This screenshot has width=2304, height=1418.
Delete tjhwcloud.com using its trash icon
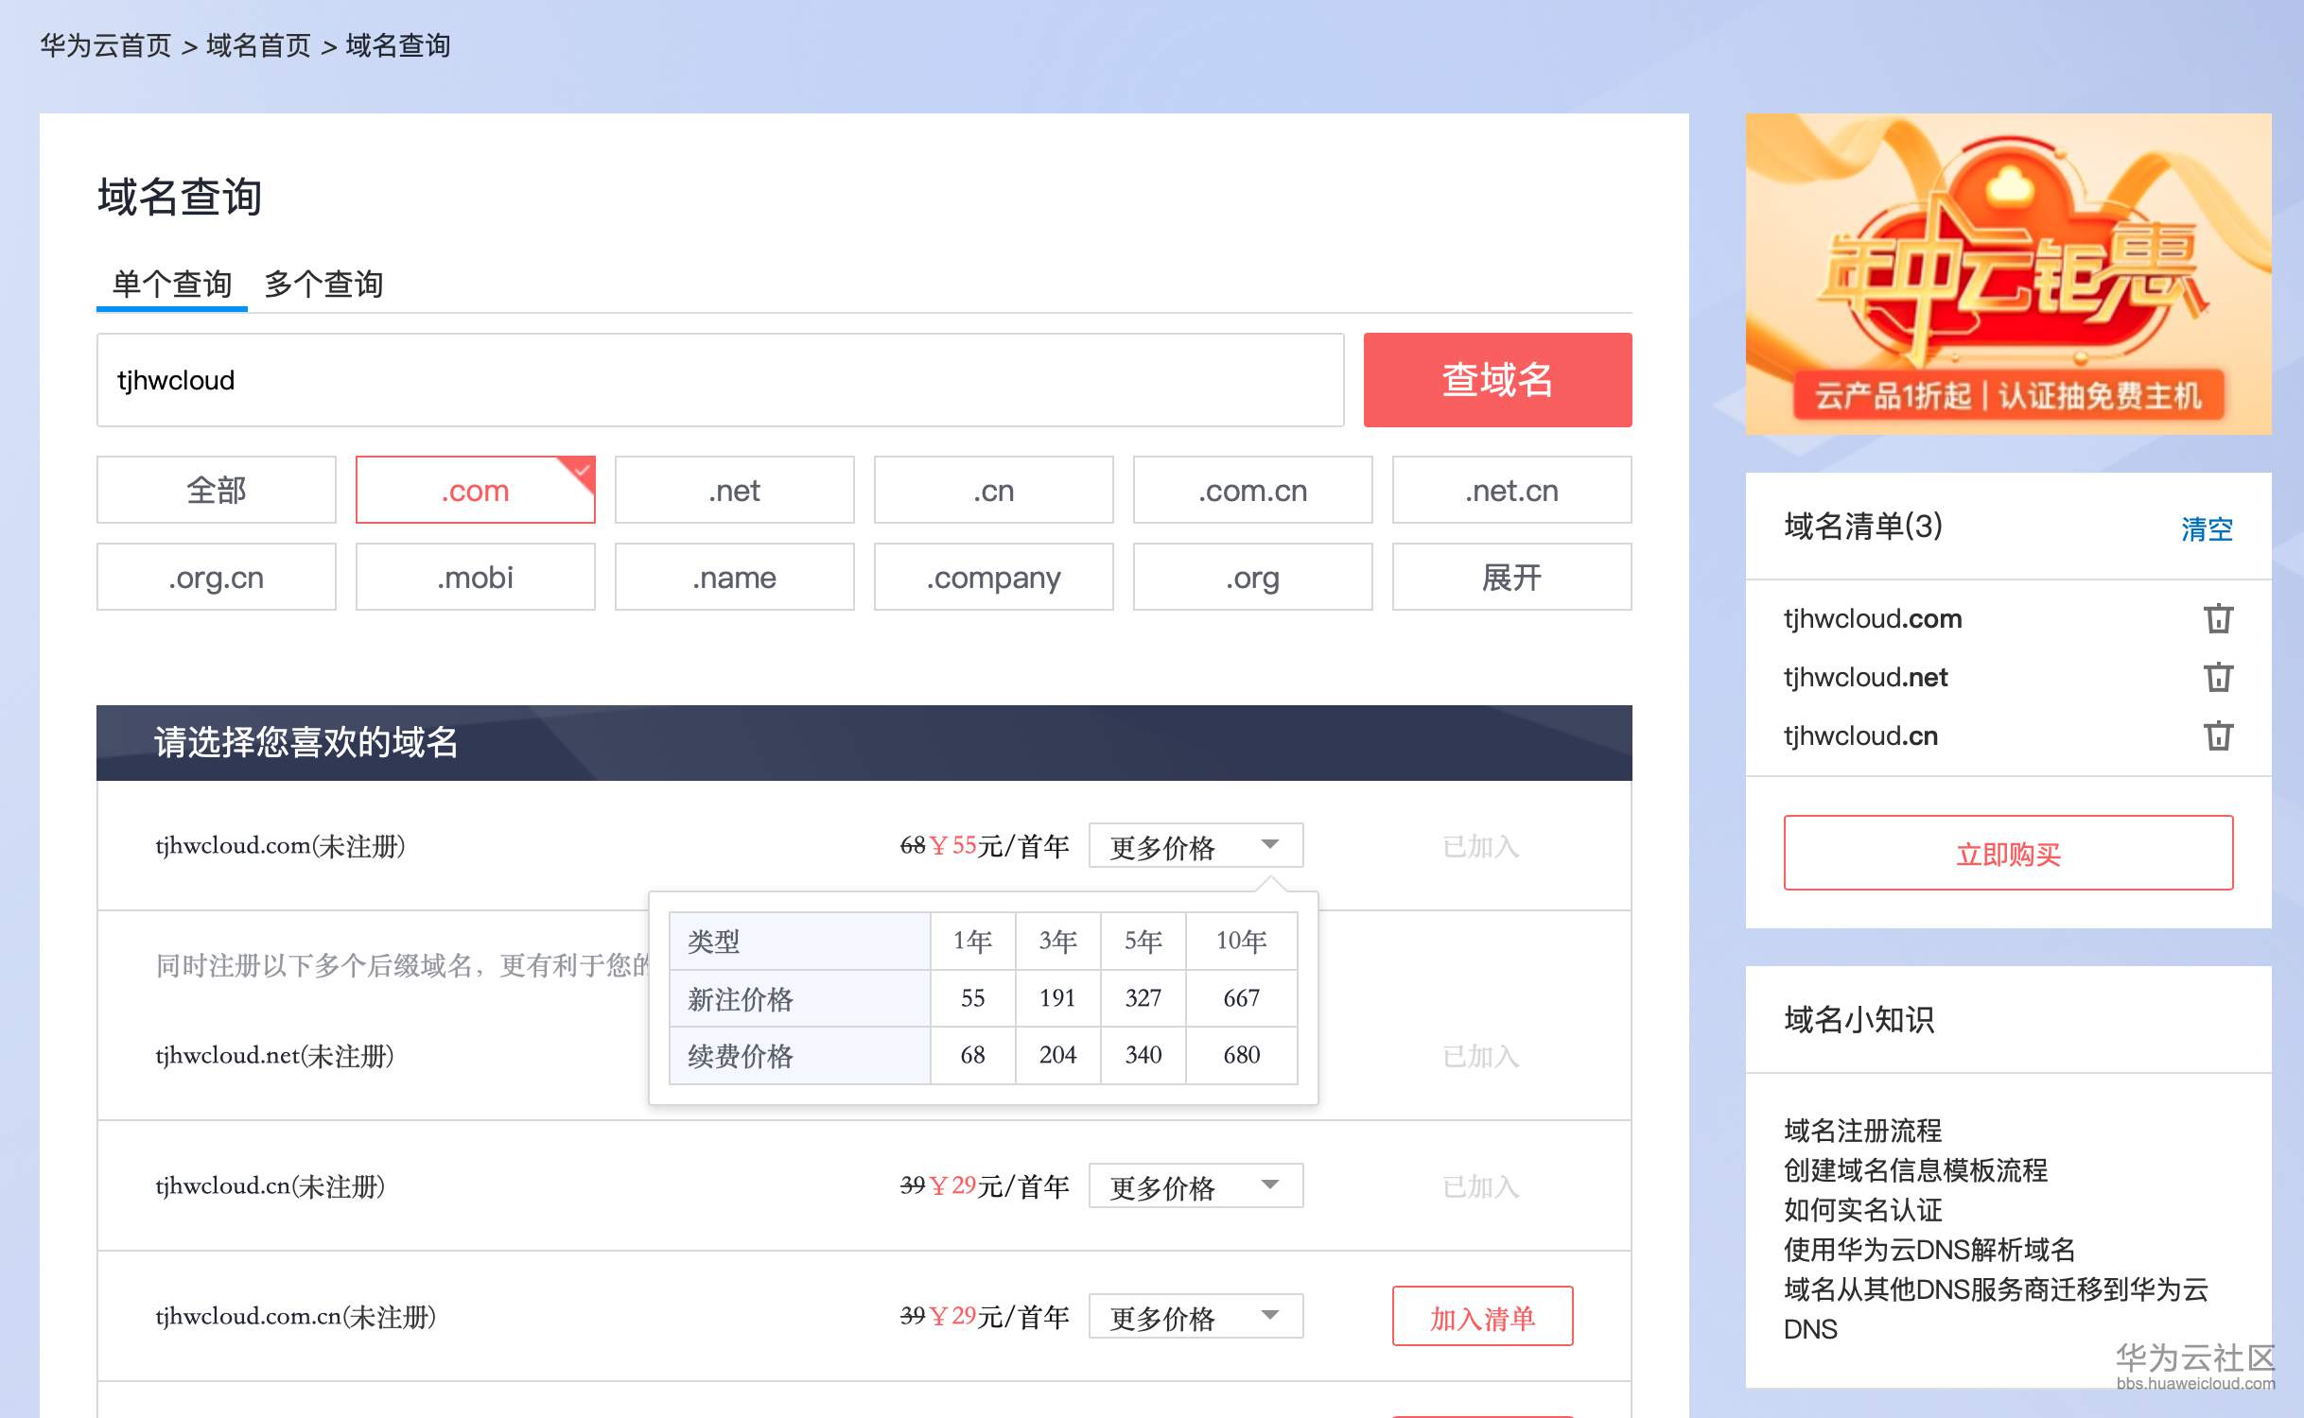tap(2221, 618)
